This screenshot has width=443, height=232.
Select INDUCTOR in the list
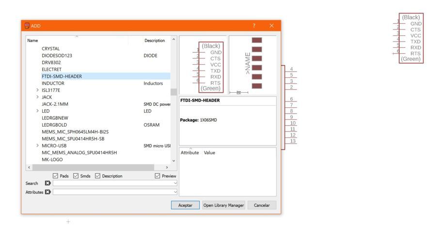(x=53, y=83)
